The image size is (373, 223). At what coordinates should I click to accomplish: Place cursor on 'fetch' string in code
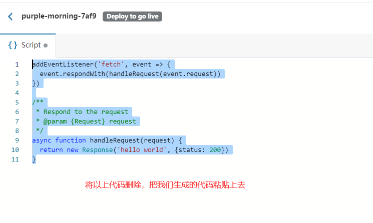[111, 64]
